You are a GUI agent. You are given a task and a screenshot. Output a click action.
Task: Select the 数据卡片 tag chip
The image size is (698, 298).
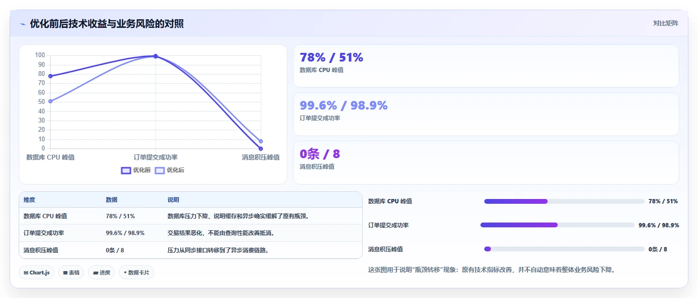tap(136, 273)
